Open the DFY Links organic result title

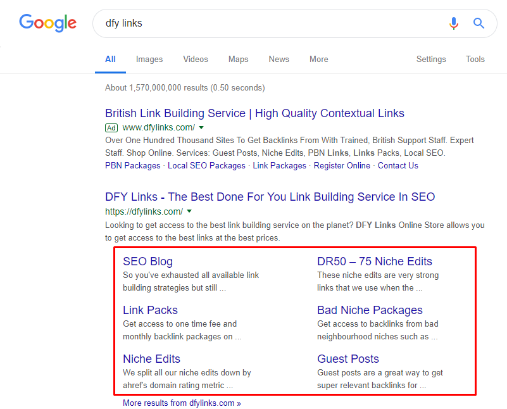point(270,196)
